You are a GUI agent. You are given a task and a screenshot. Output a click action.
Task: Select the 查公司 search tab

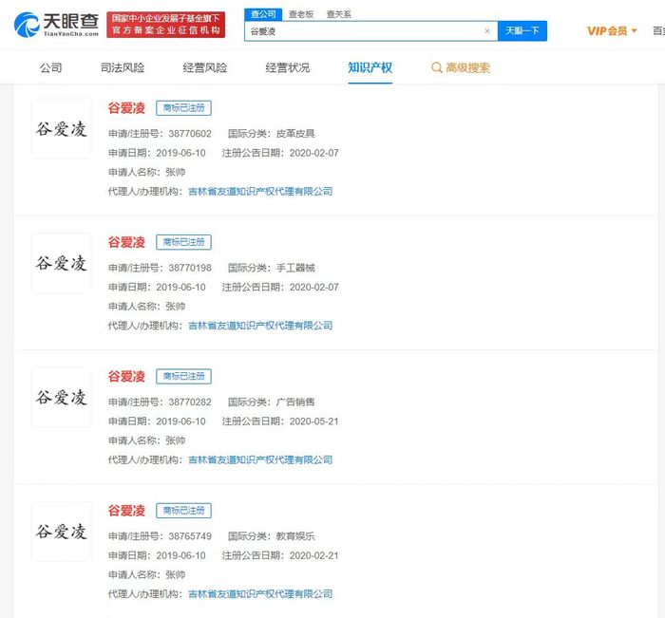click(263, 14)
